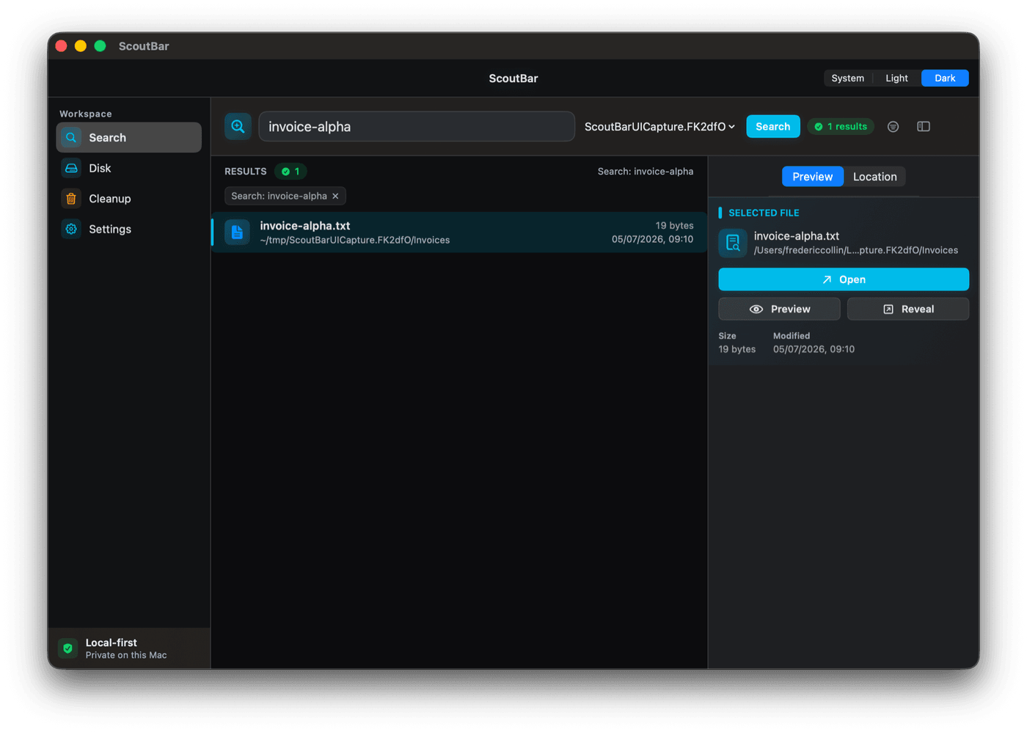Screen dimensions: 1027x732
Task: Click the selected file preview icon
Action: 733,243
